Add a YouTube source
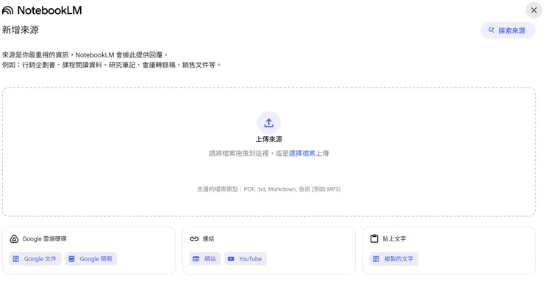 click(x=246, y=259)
